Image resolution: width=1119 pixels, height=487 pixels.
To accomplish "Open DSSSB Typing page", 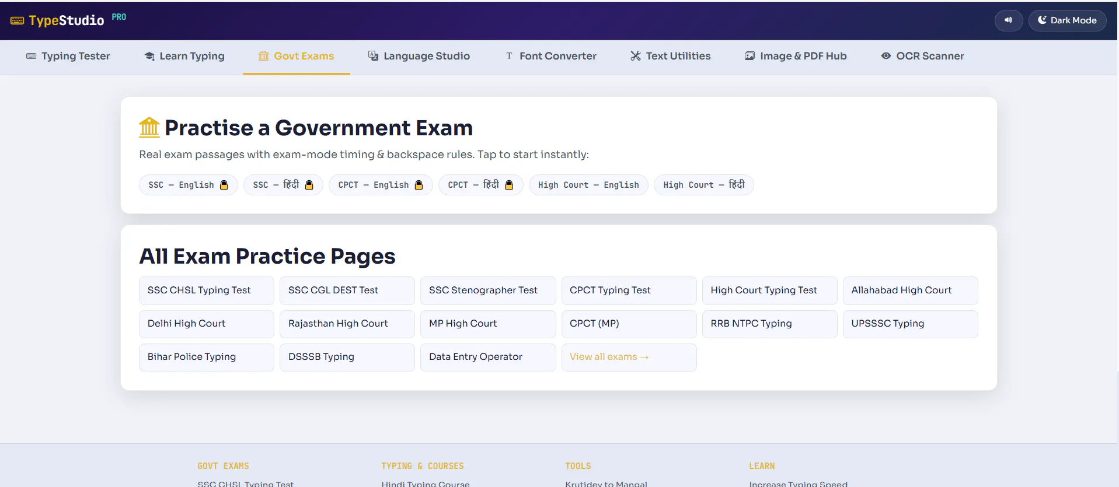I will [x=347, y=357].
